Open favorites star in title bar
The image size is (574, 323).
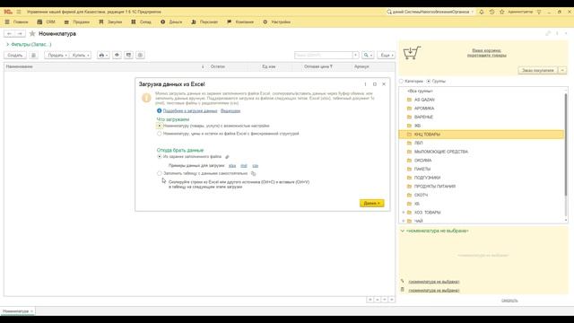tap(502, 12)
